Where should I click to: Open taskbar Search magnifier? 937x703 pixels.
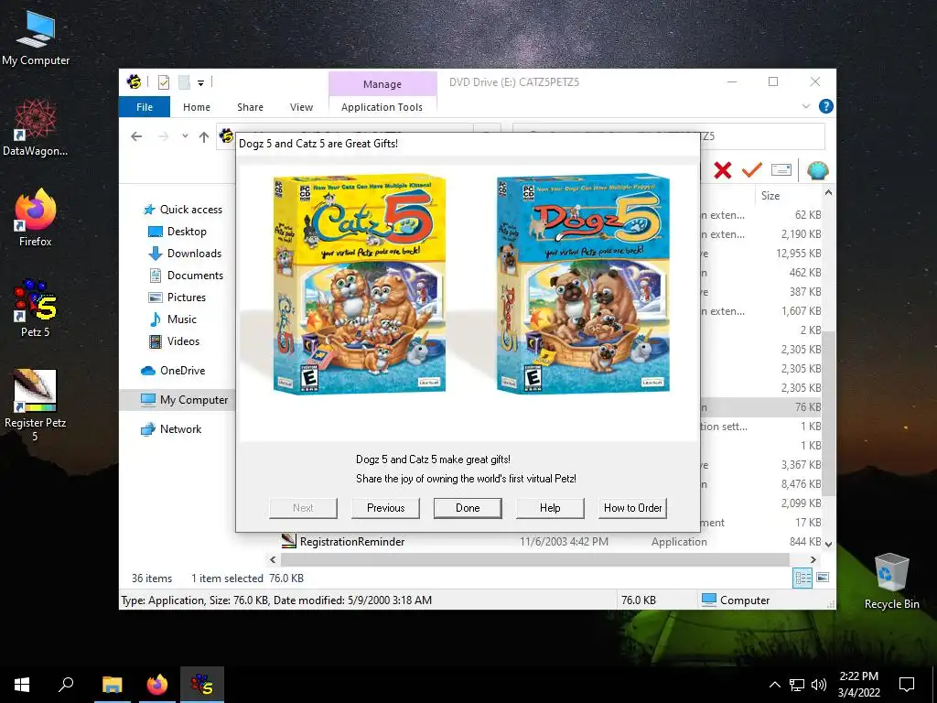pos(66,685)
